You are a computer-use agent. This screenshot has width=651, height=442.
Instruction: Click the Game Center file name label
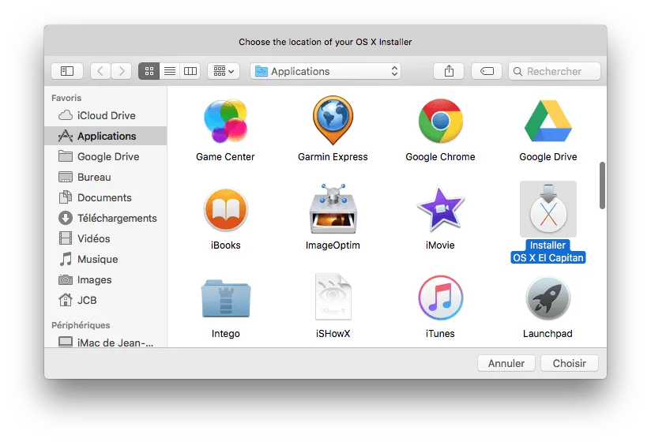(225, 157)
